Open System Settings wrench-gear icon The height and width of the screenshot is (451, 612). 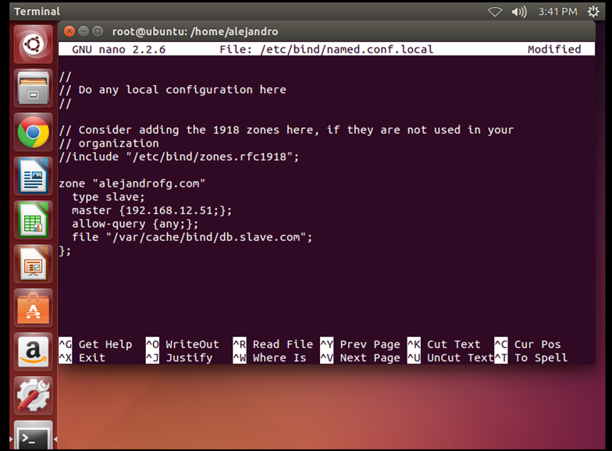33,396
